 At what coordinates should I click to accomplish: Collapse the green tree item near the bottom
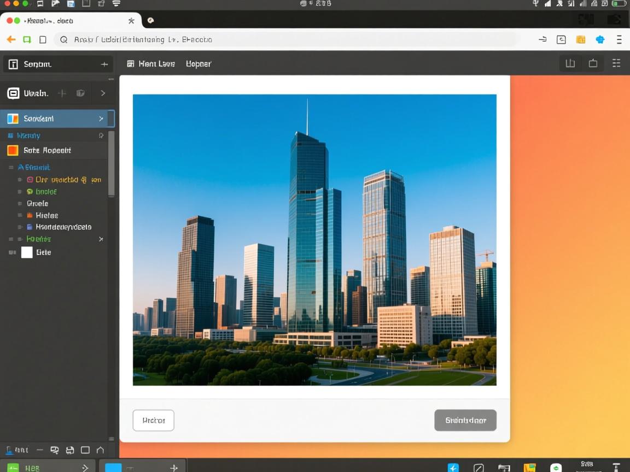click(x=102, y=239)
